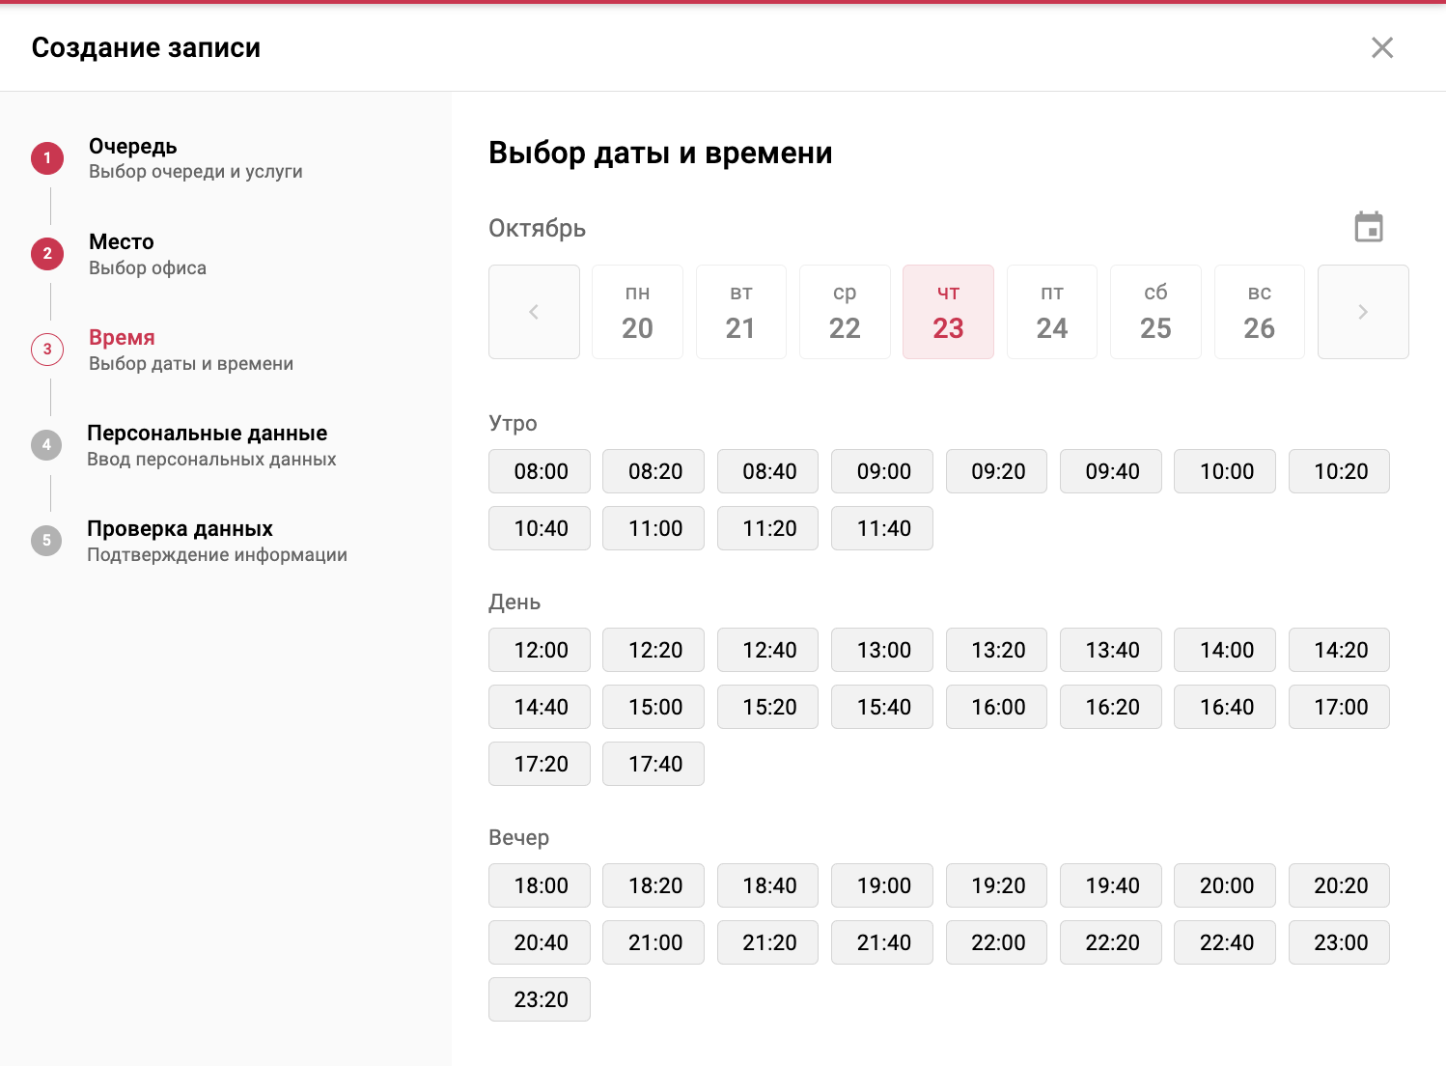Pick the 21:00 time slot
Viewport: 1446px width, 1066px height.
pyautogui.click(x=653, y=942)
